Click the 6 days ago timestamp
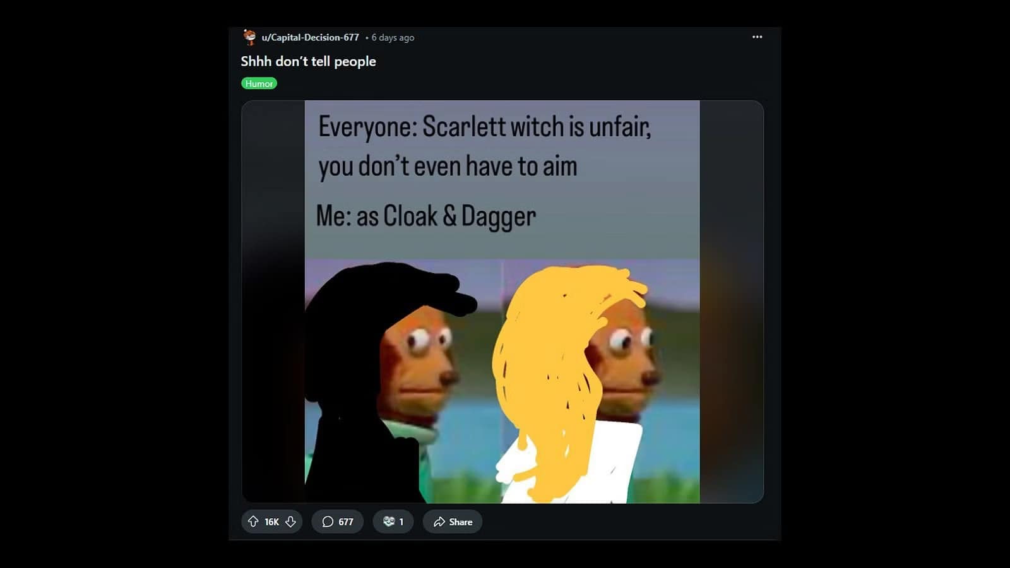 393,38
